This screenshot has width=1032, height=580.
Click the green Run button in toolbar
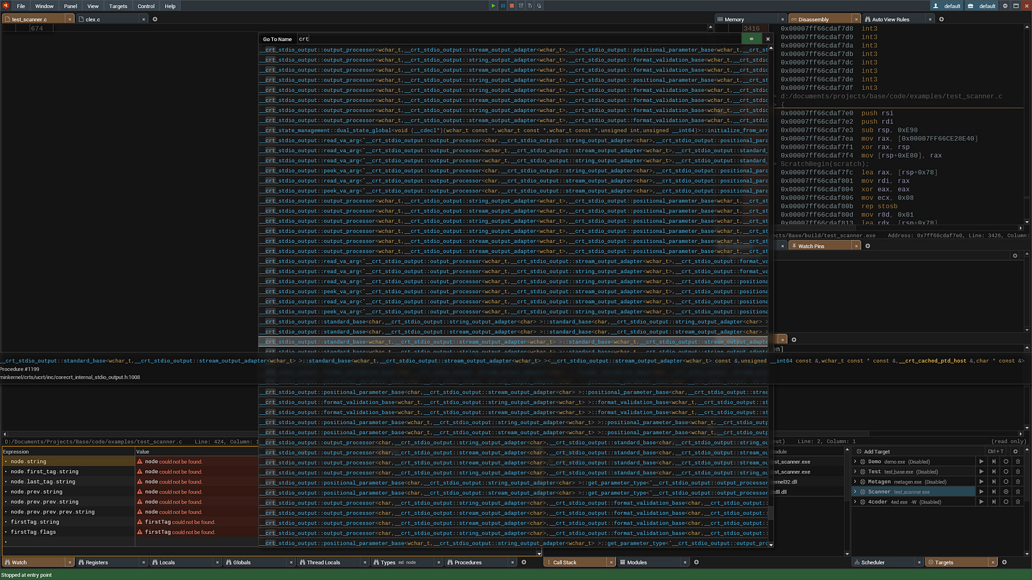tap(494, 6)
